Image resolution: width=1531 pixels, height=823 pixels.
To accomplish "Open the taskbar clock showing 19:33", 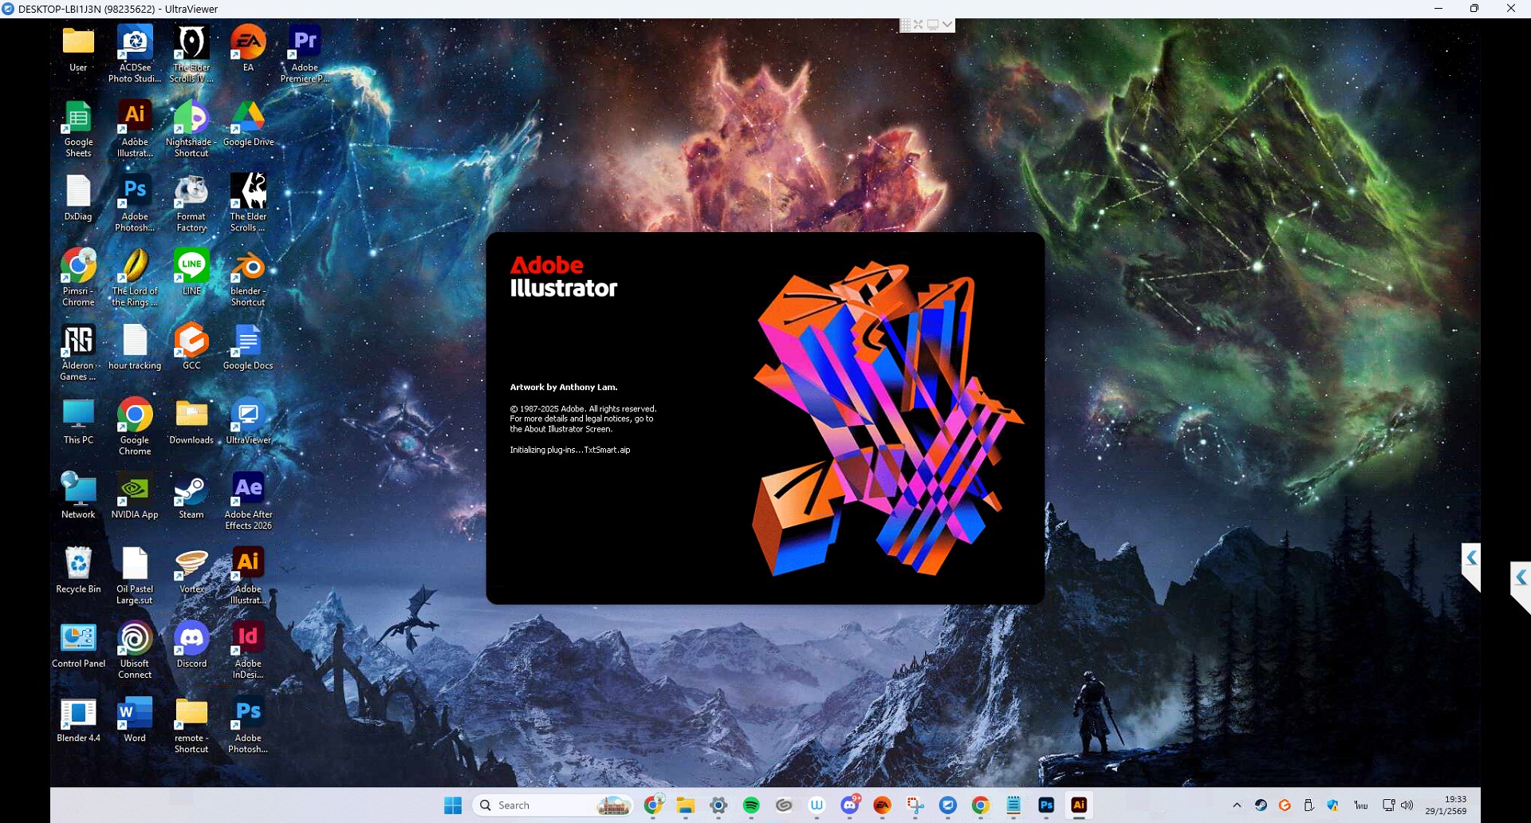I will (x=1446, y=805).
